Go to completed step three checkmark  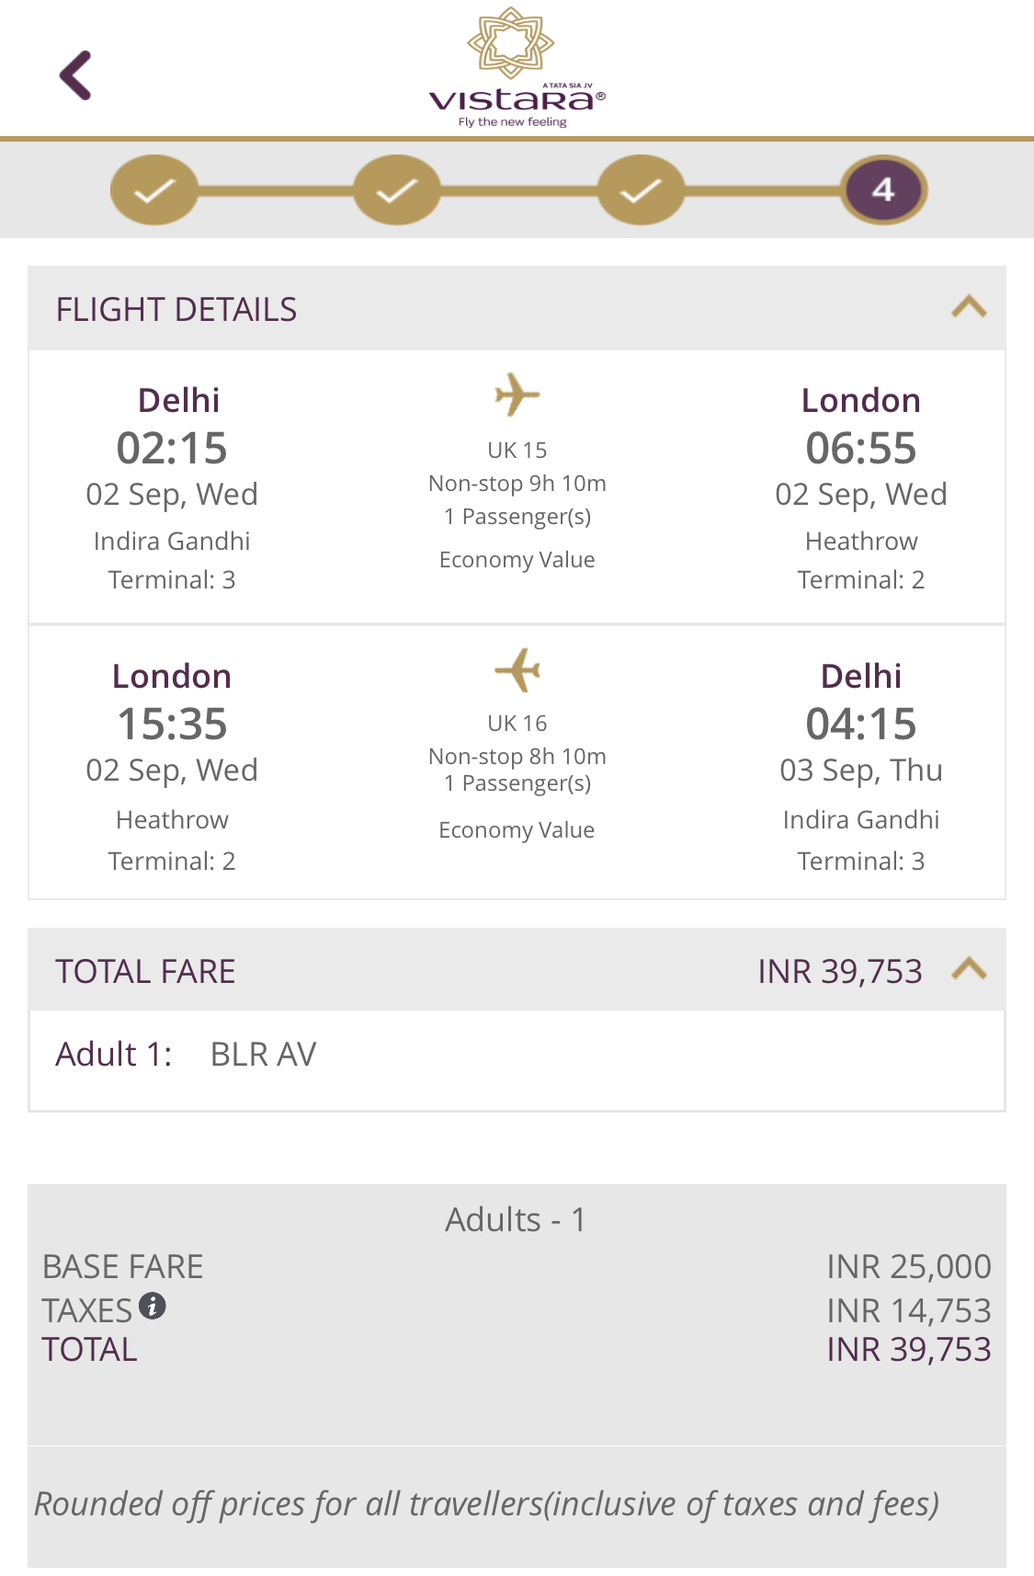[x=641, y=190]
